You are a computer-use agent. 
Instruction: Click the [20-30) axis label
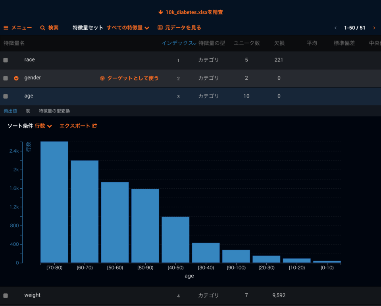pos(267,268)
